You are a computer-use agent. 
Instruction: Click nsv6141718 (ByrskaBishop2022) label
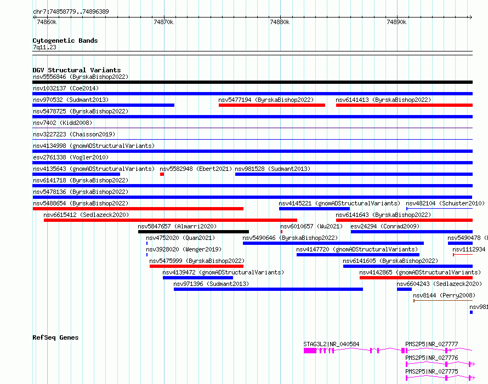click(x=81, y=180)
